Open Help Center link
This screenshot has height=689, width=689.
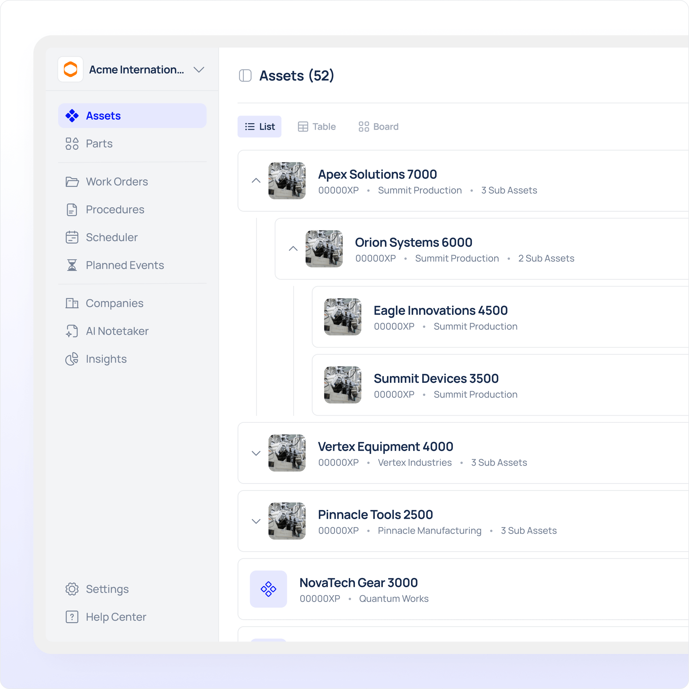click(x=116, y=617)
